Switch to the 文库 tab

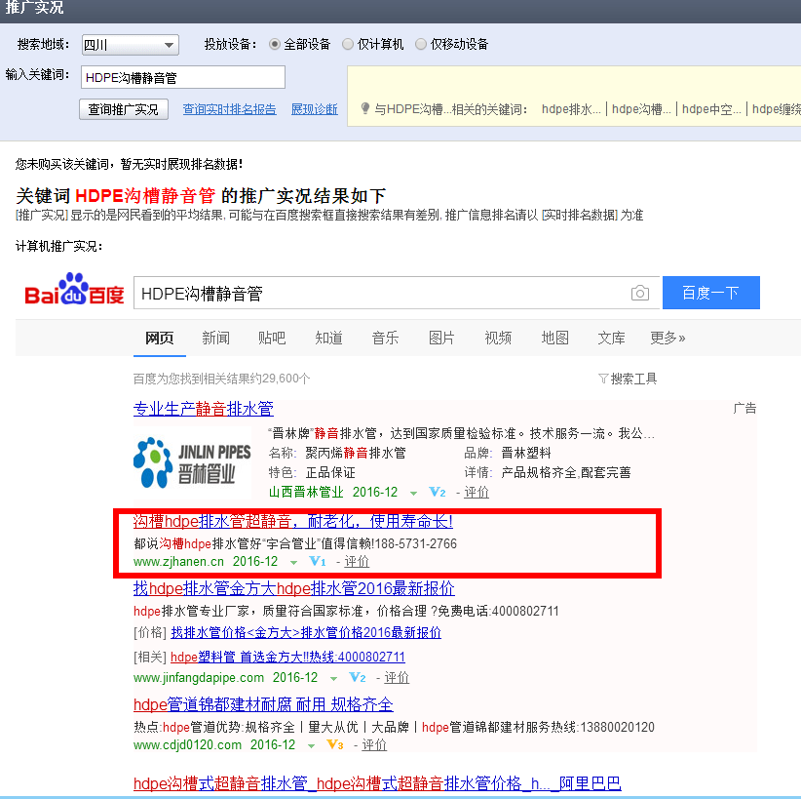tap(612, 339)
